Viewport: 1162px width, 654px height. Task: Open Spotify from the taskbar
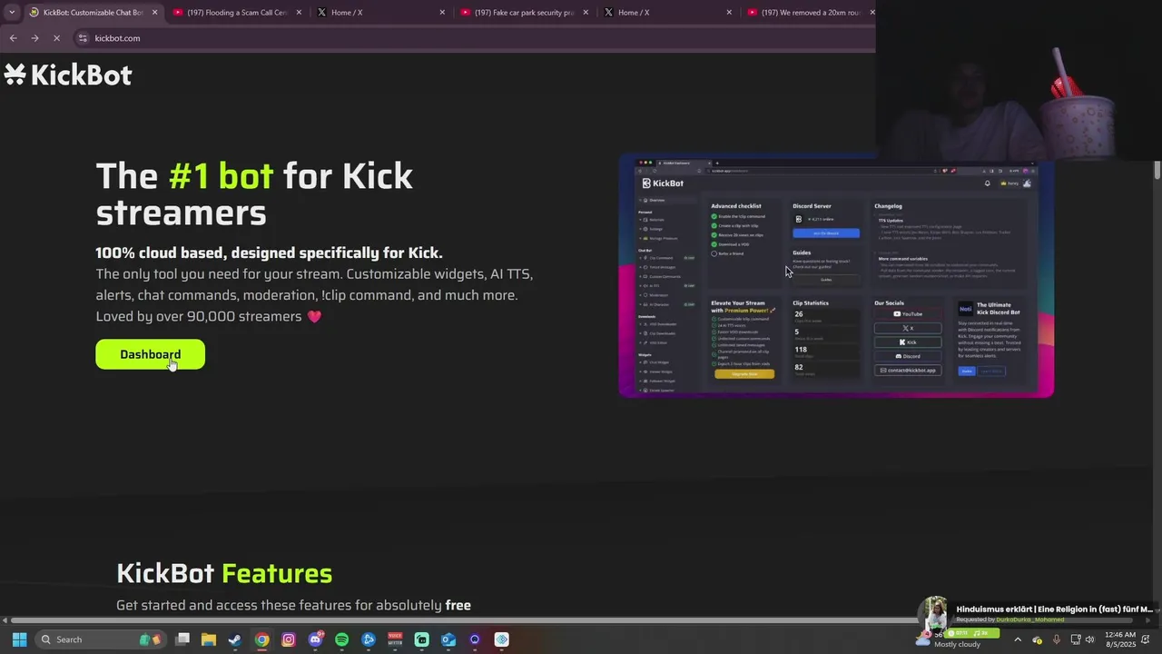coord(341,639)
